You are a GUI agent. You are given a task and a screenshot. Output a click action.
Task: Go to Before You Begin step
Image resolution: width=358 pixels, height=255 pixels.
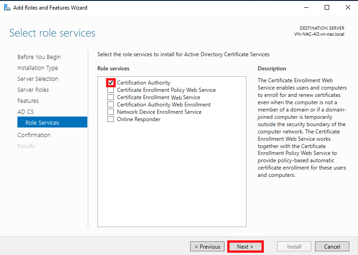(x=39, y=57)
